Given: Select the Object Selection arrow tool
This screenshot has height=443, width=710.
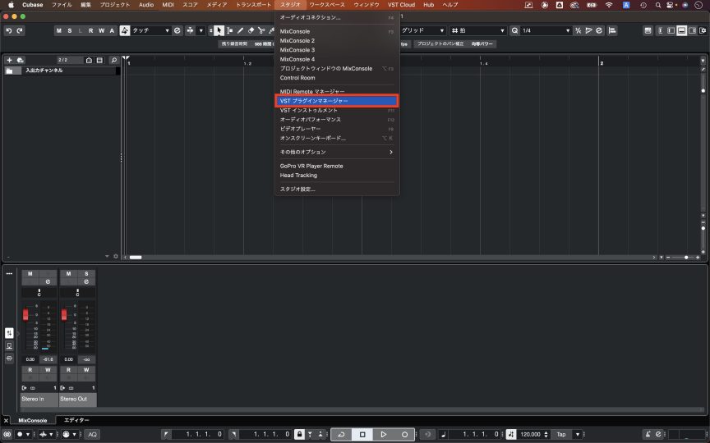Looking at the screenshot, I should (x=219, y=30).
